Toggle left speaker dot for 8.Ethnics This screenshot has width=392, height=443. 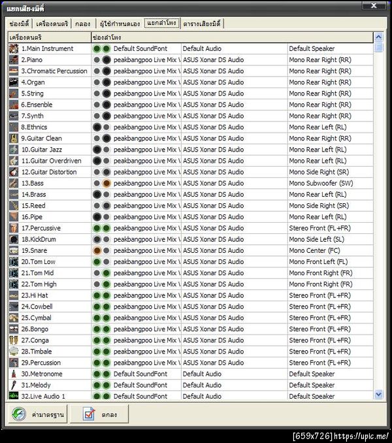(x=97, y=127)
